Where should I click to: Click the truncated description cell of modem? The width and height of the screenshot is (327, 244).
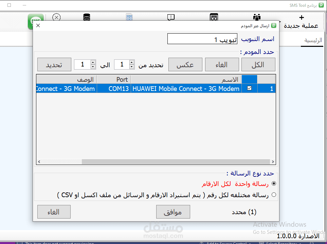coord(67,89)
